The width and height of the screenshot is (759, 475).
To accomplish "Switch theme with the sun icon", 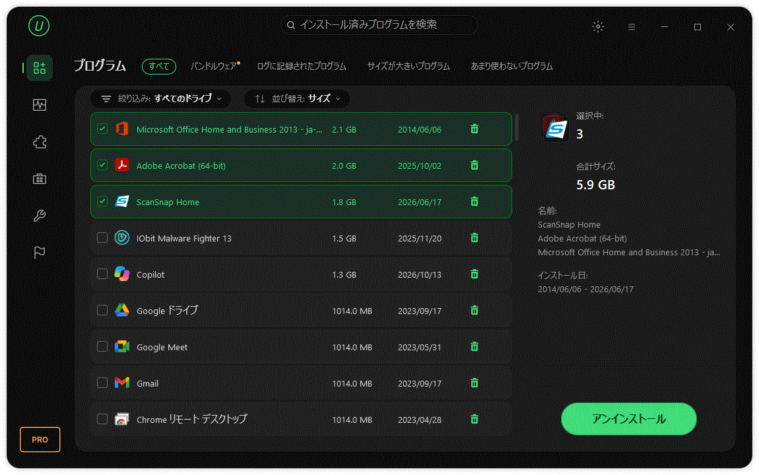I will (x=599, y=26).
